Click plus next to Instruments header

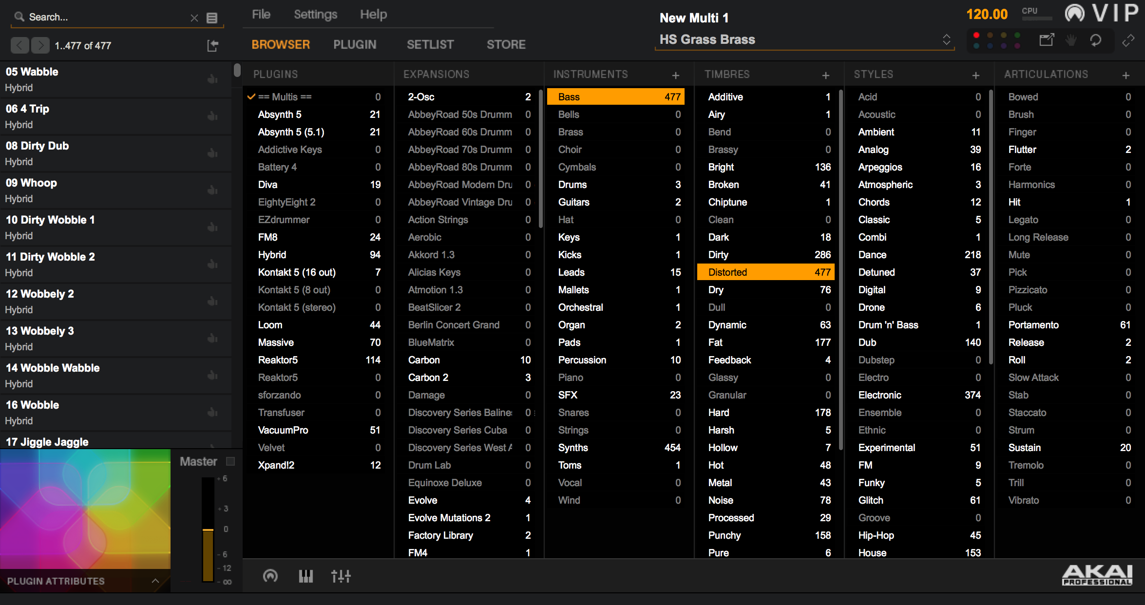point(676,75)
